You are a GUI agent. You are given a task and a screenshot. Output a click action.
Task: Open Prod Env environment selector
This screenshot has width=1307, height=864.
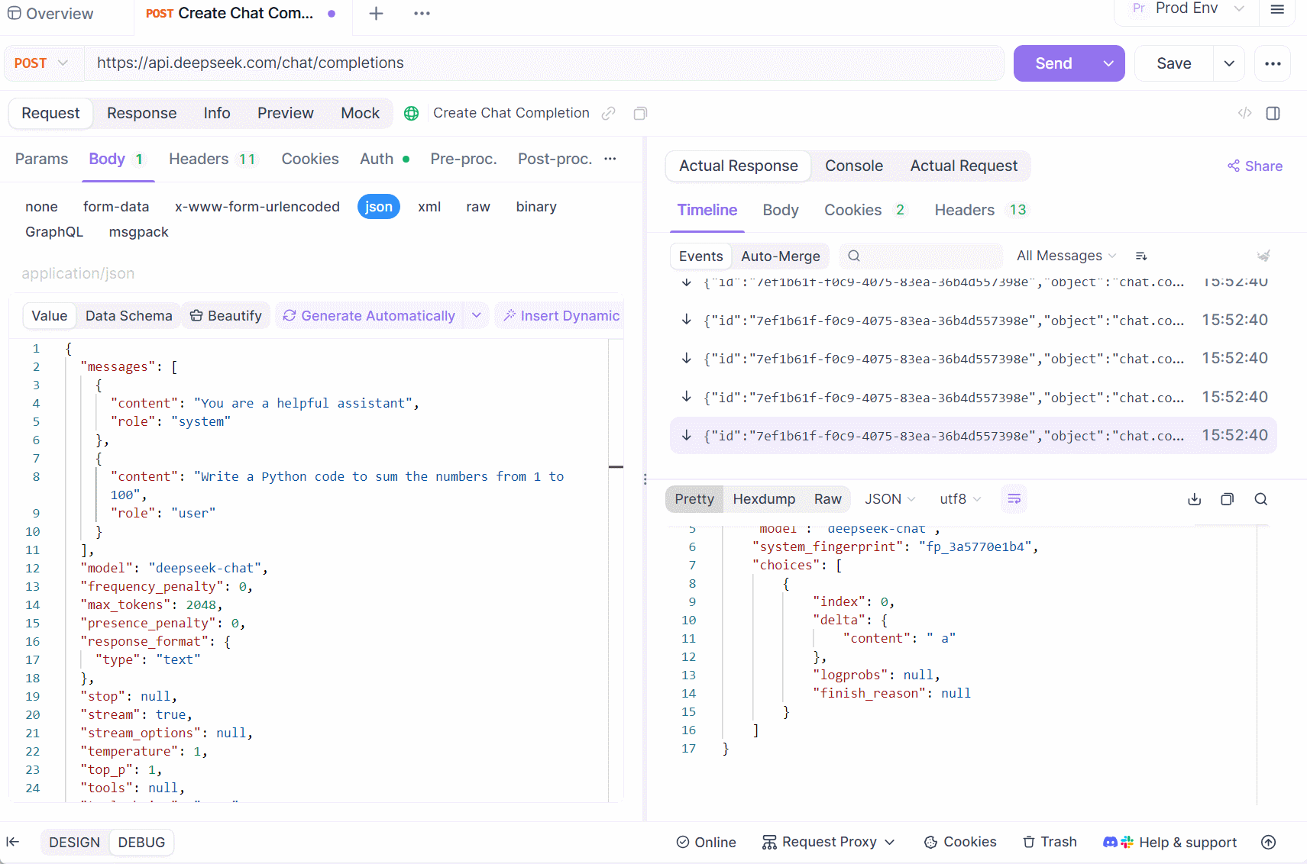(1187, 9)
